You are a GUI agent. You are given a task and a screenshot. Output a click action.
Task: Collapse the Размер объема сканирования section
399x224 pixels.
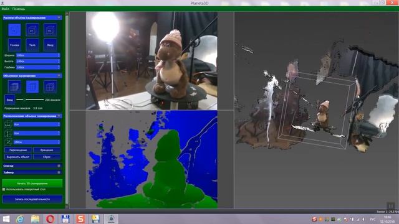coord(59,17)
